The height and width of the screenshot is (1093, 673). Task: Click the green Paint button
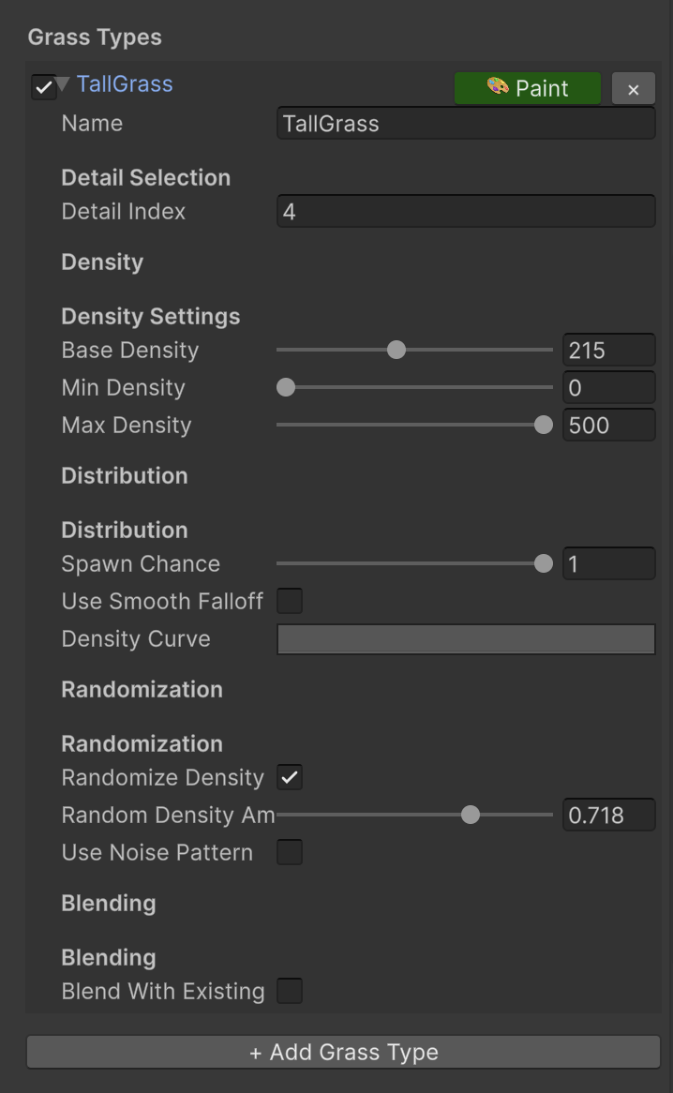click(x=528, y=88)
